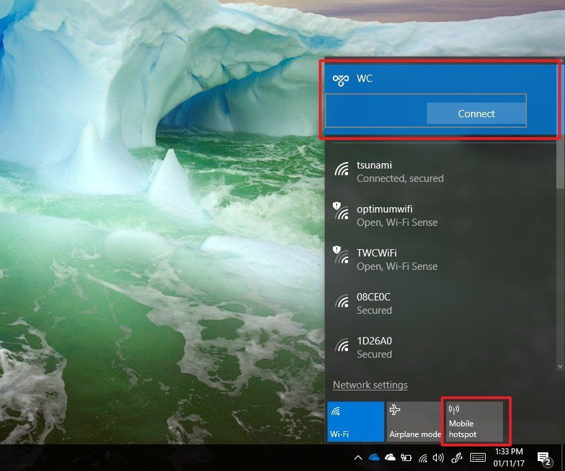Collapse the network list scrollbar arrow
This screenshot has height=471, width=565.
coord(560,366)
